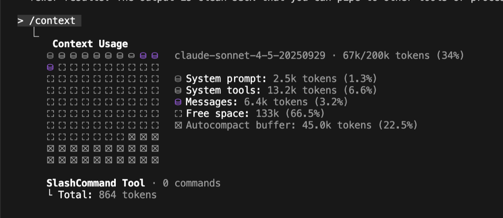The width and height of the screenshot is (503, 218).
Task: Click the first gray disc in the usage grid
Action: click(50, 56)
